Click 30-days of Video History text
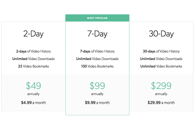The image size is (195, 130). pos(161,51)
